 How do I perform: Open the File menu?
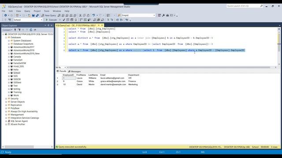(x=4, y=11)
